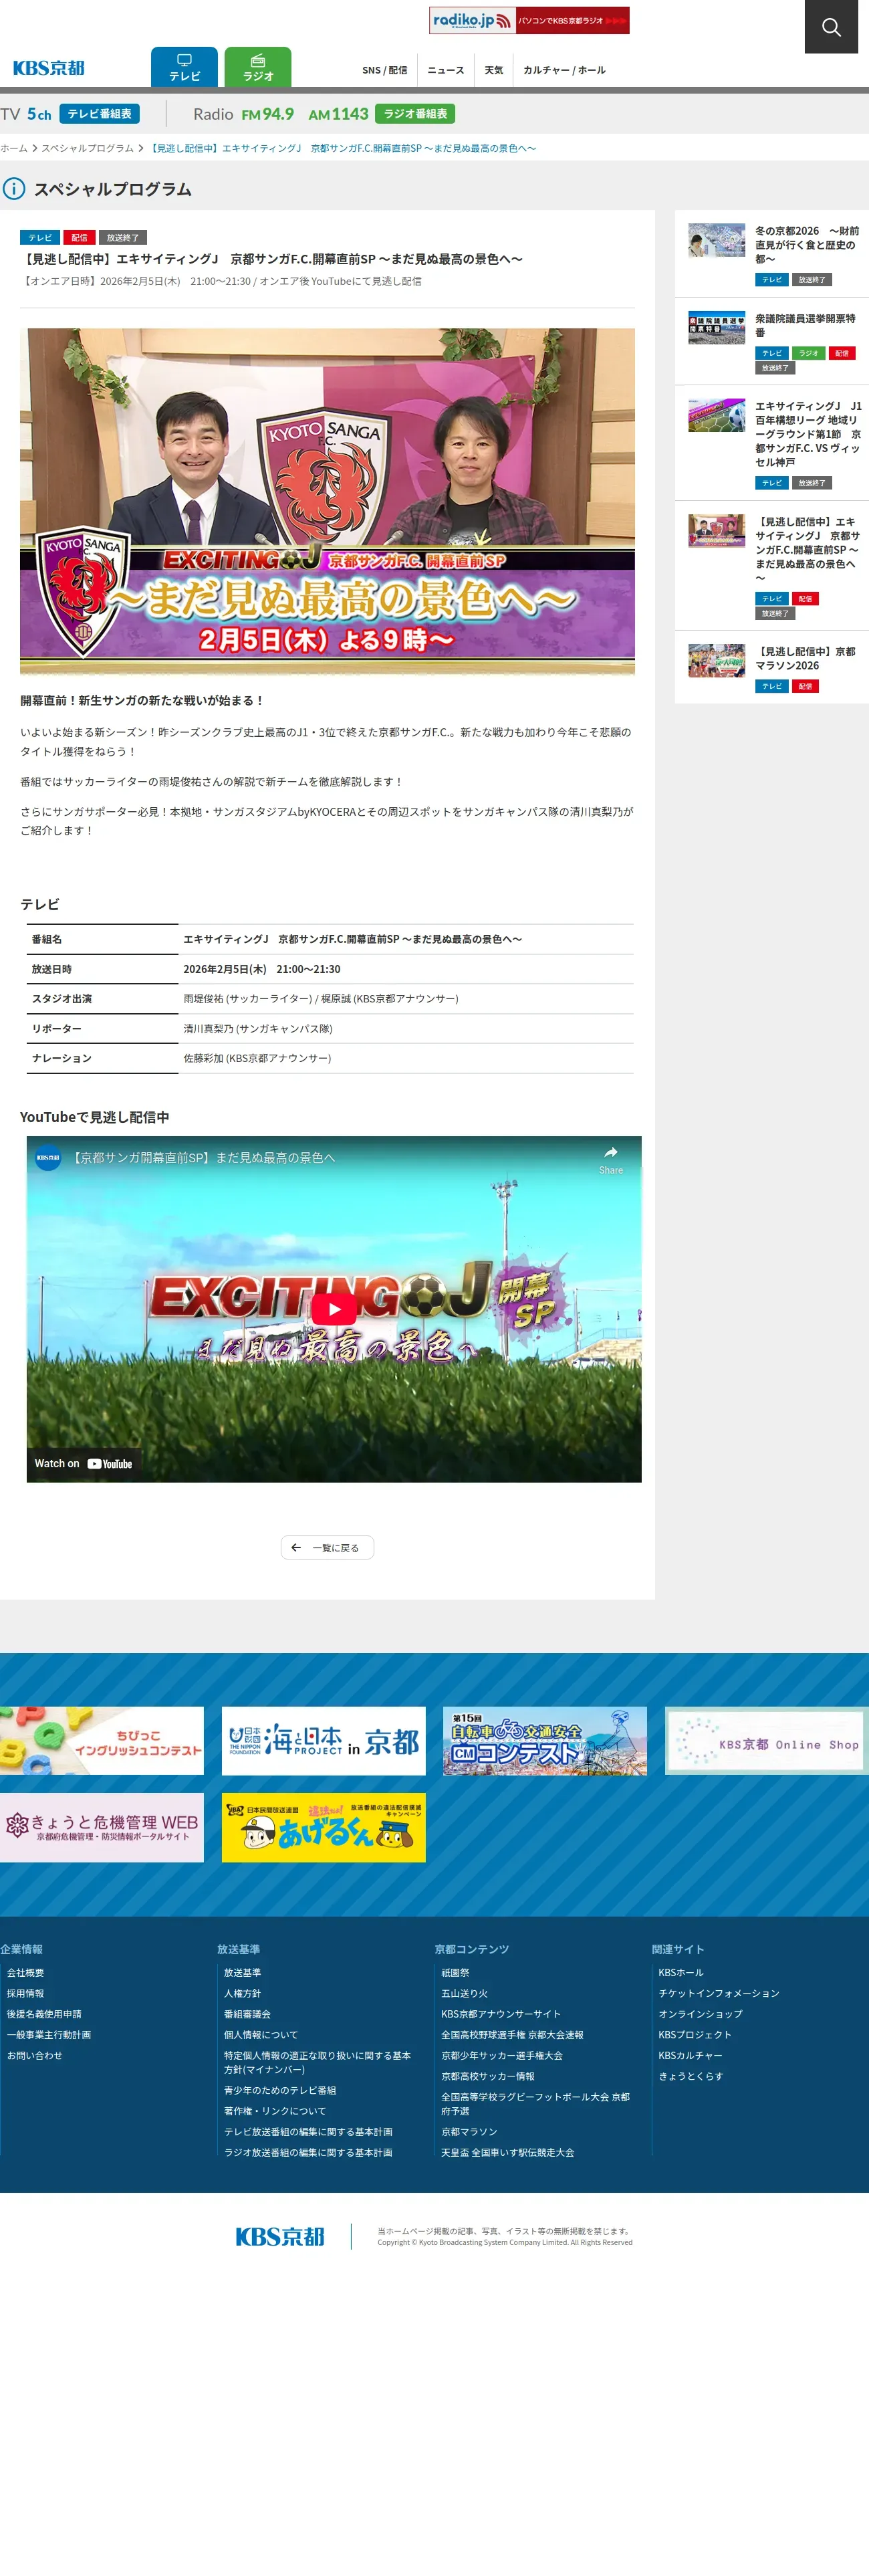Open 京都高校サッカー情報 footer link

488,2076
